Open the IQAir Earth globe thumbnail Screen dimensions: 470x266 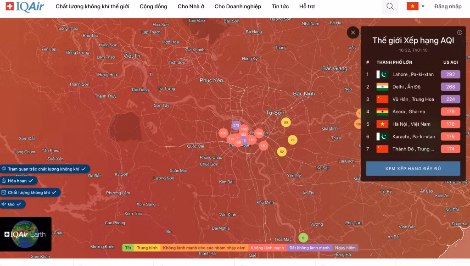(26, 234)
